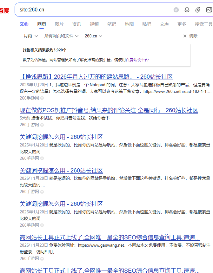
Task: Start voice search with the microphone icon
Action: click(187, 10)
